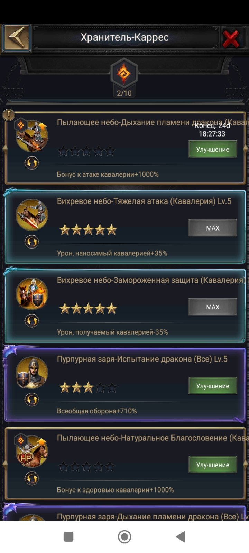Select the Дыхание пламени дракона cavalry skill portrait
The height and width of the screenshot is (553, 249).
(32, 136)
